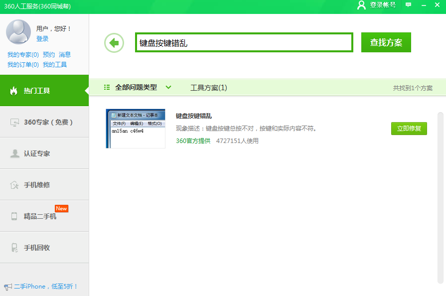Screen dimensions: 446x296
Task: Click the 二手iPhone 低至5折 promo link
Action: (45, 287)
